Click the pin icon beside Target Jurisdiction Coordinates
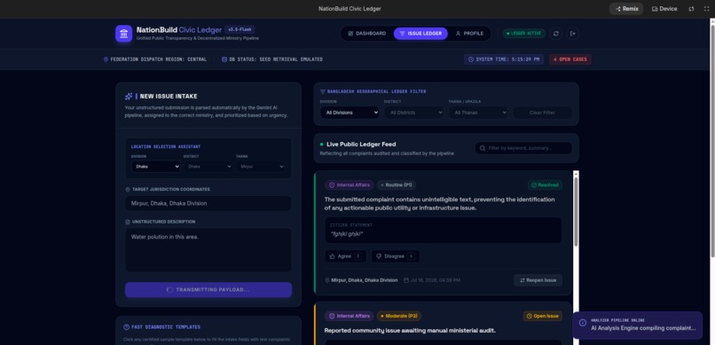 coord(128,189)
